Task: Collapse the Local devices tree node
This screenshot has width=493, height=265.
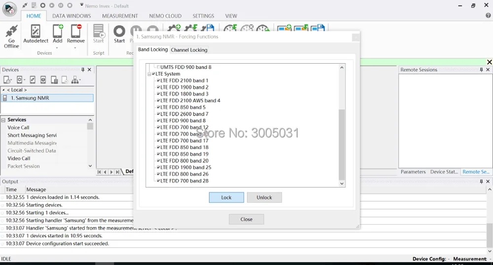Action: [x=3, y=90]
